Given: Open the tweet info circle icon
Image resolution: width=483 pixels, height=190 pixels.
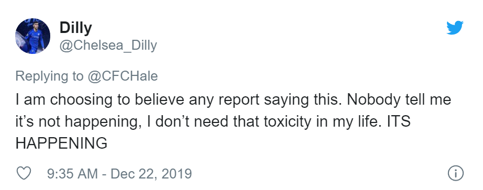Looking at the screenshot, I should click(455, 173).
